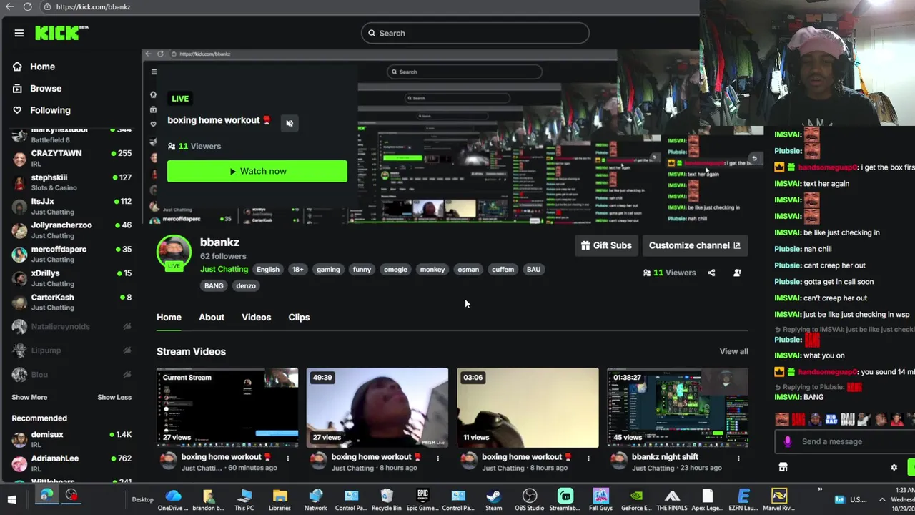Open options for bbankz night shift video
Screen dimensions: 915x515
[x=738, y=458]
